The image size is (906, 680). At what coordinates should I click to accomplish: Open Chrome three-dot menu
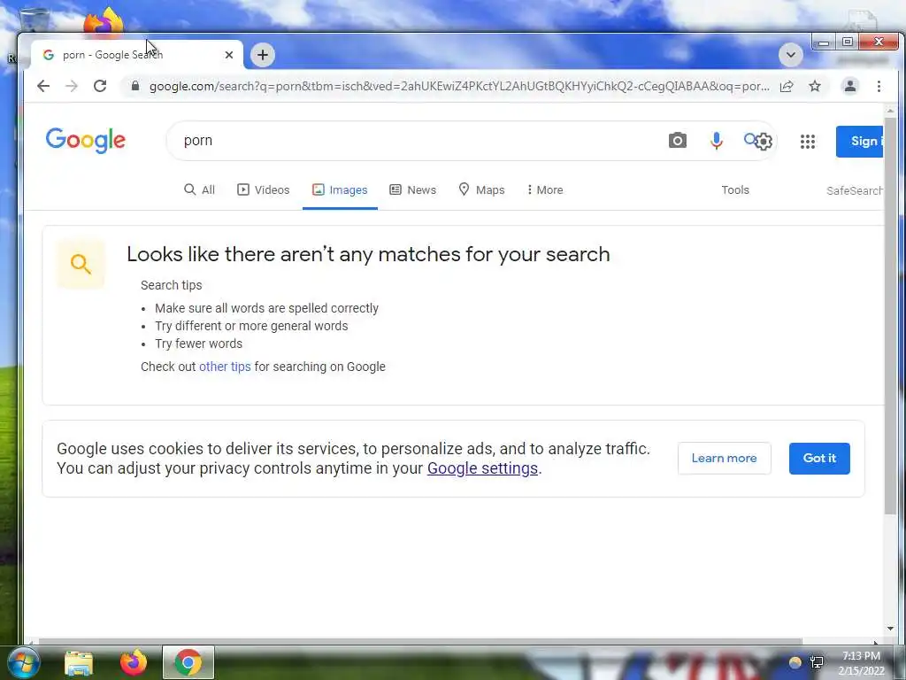tap(879, 86)
